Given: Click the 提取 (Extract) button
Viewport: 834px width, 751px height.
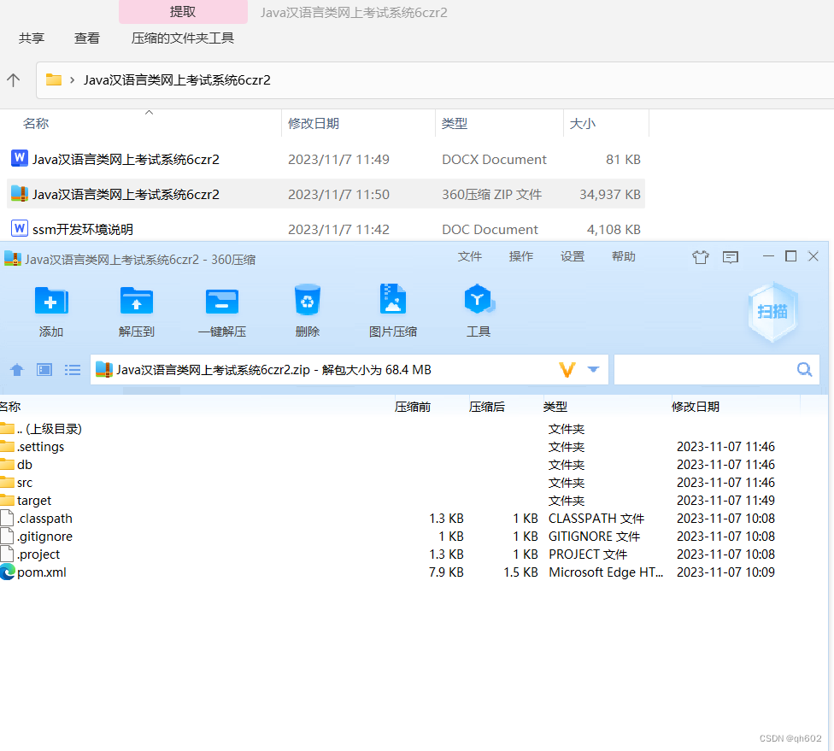Looking at the screenshot, I should (x=182, y=12).
